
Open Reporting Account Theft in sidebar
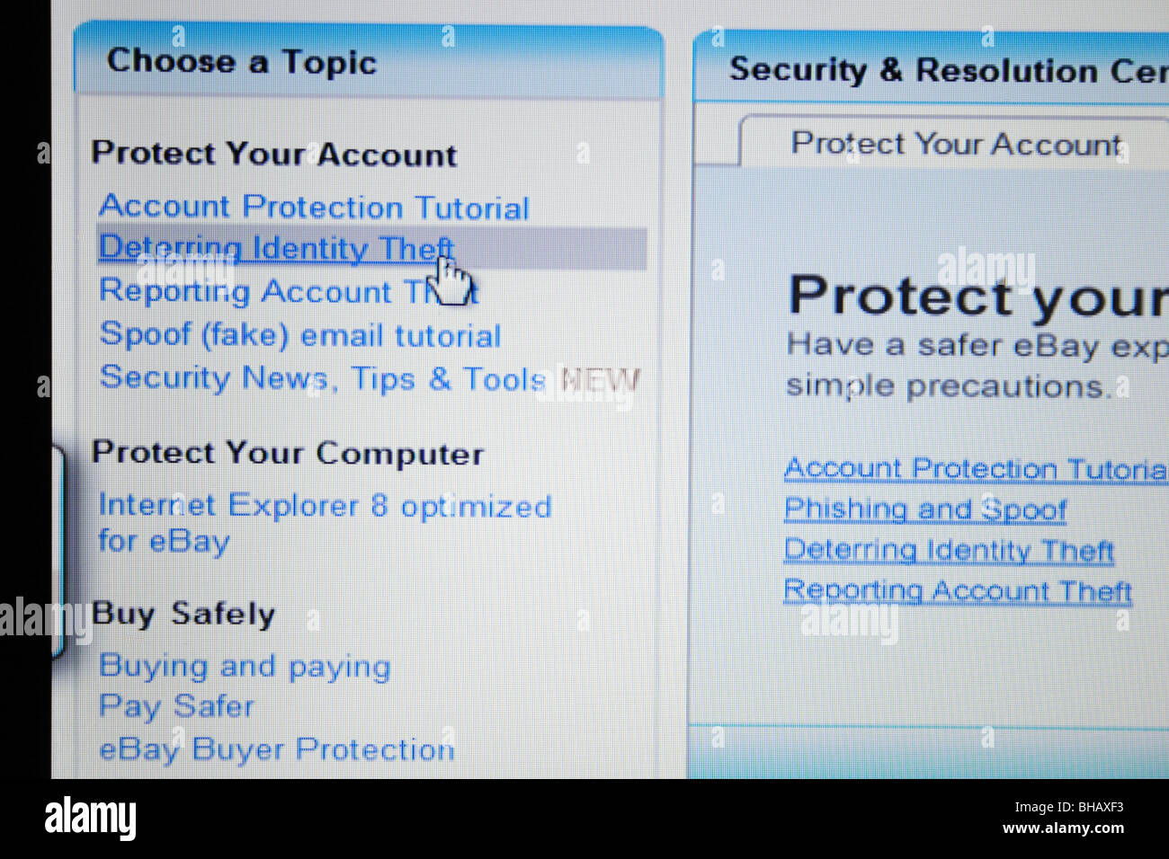tap(288, 292)
